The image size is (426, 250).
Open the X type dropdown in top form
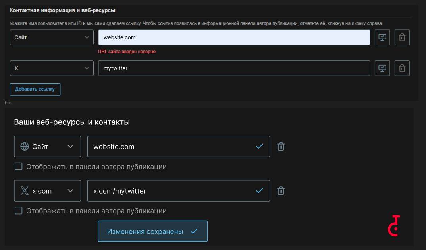52,68
